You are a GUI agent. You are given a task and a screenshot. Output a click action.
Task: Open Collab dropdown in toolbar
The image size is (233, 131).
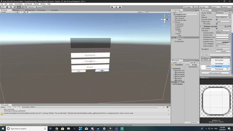click(188, 7)
